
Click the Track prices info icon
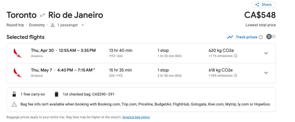[x=261, y=37]
